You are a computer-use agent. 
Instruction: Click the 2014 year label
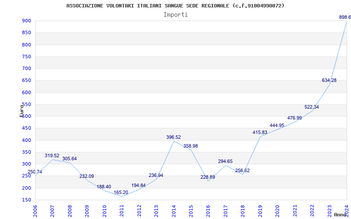click(x=173, y=211)
